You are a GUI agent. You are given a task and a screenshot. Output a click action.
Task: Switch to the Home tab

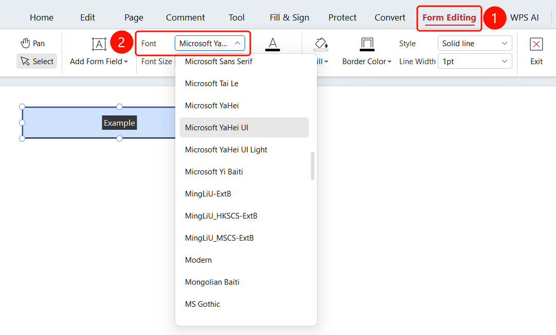[x=42, y=17]
